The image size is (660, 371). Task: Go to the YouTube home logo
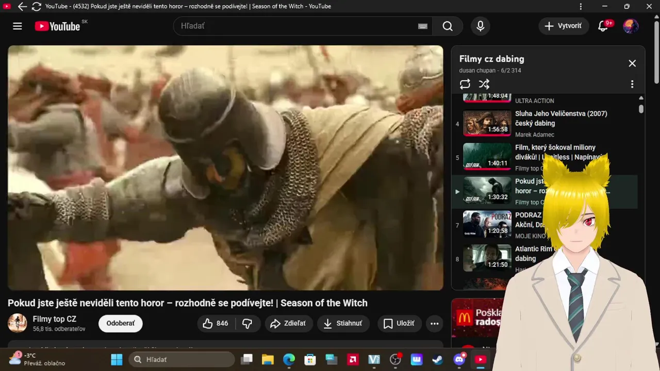click(57, 26)
